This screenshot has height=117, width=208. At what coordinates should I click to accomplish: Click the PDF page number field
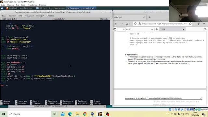click(121, 29)
